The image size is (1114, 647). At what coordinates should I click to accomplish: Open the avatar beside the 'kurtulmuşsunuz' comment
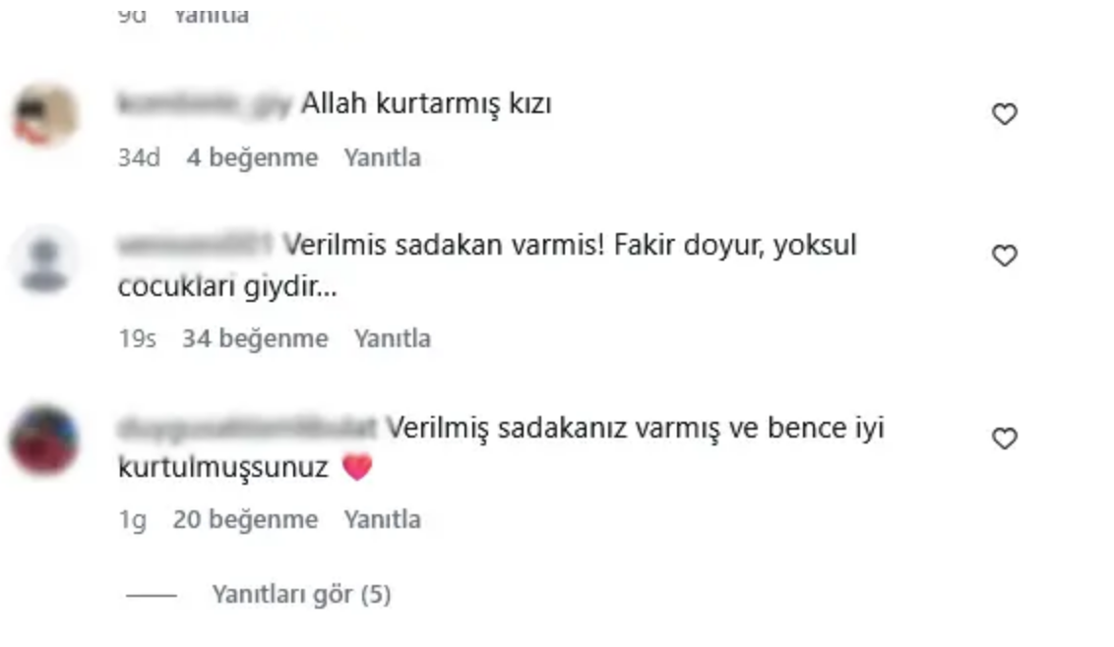pyautogui.click(x=44, y=441)
